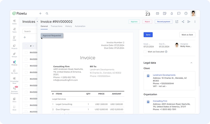Open the three-dot more options menu
This screenshot has width=210, height=124.
coord(195,22)
